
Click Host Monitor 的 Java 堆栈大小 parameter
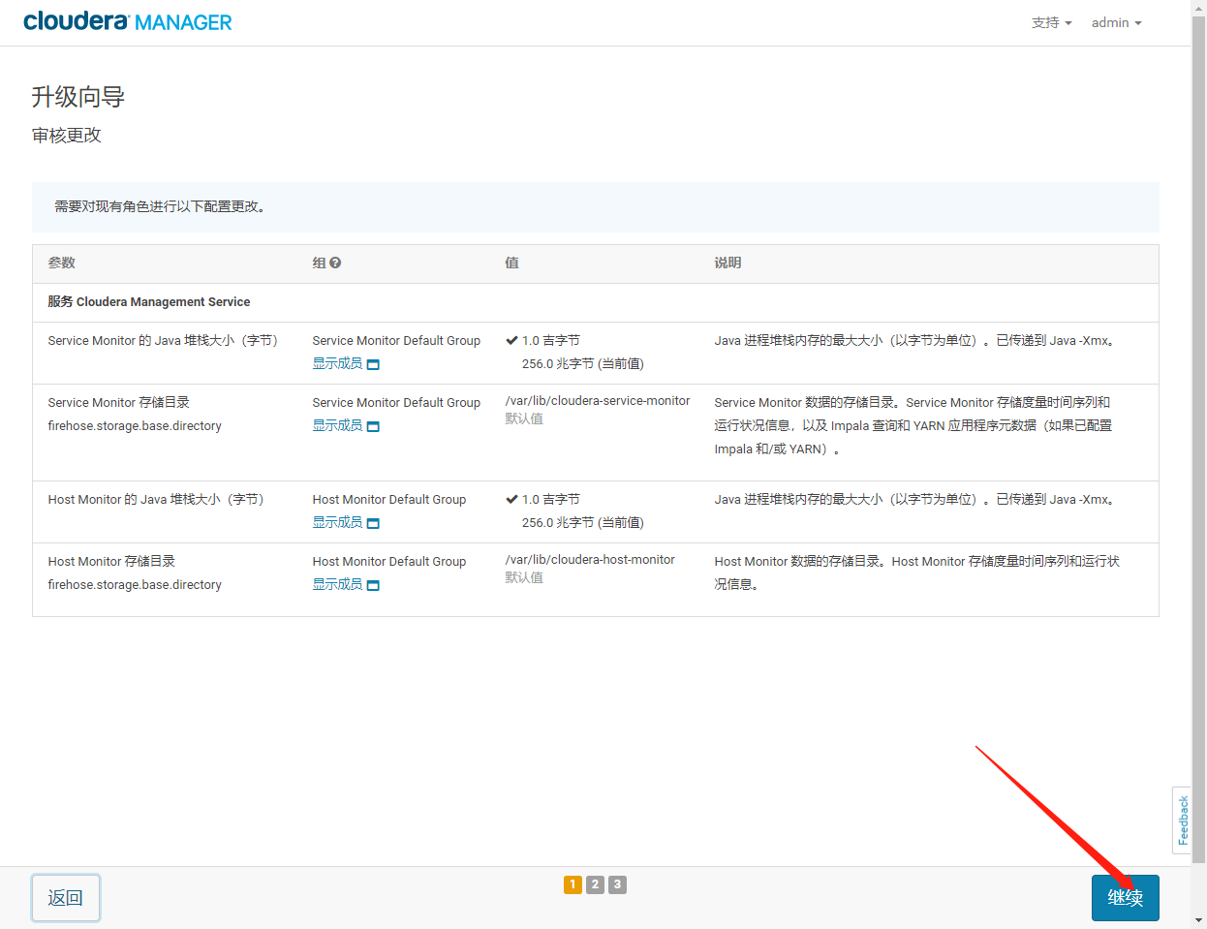pyautogui.click(x=156, y=500)
